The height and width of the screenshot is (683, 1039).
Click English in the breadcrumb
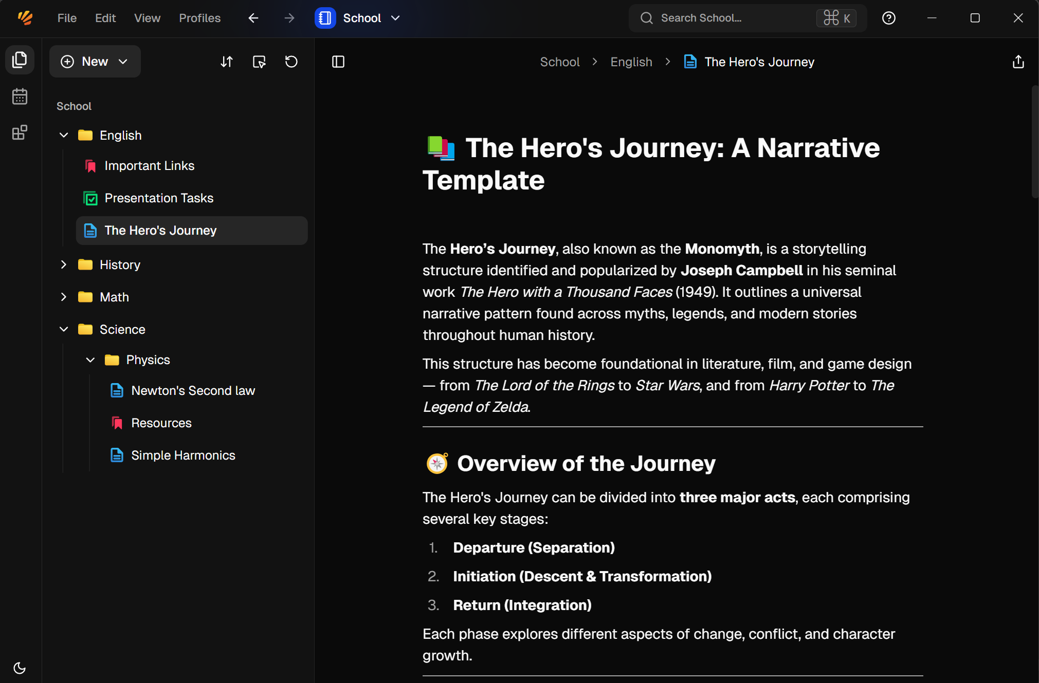(631, 62)
